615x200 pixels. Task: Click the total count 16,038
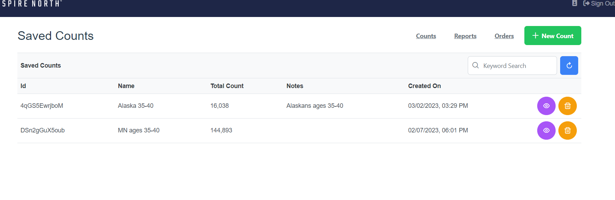click(219, 106)
